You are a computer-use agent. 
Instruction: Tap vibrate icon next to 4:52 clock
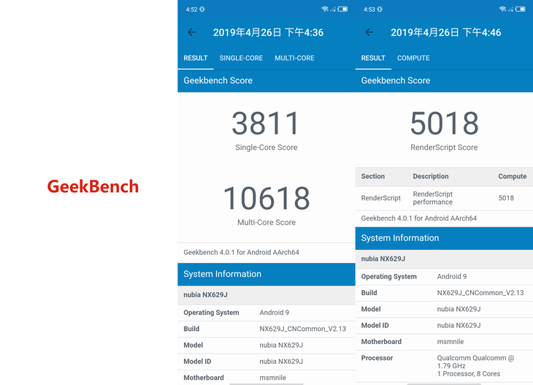(202, 9)
